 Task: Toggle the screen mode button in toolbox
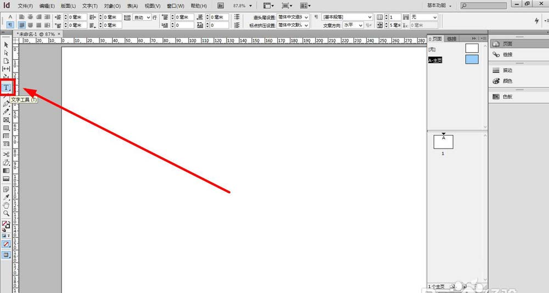tap(6, 255)
